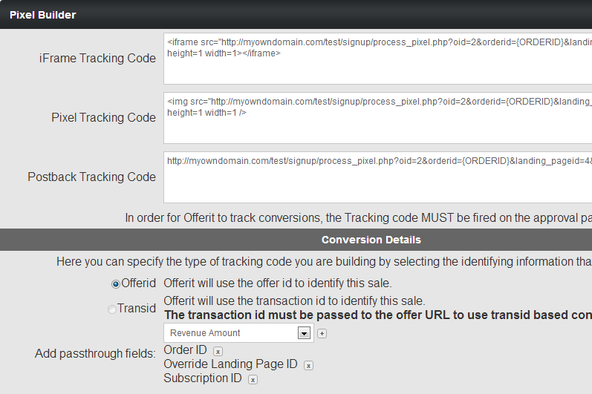This screenshot has width=592, height=394.
Task: Select the Transid radio button
Action: (111, 309)
